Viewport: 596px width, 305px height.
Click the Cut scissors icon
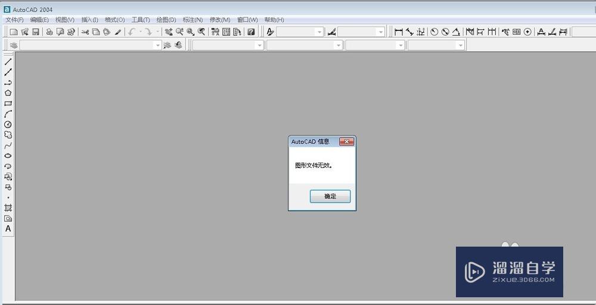click(x=85, y=32)
